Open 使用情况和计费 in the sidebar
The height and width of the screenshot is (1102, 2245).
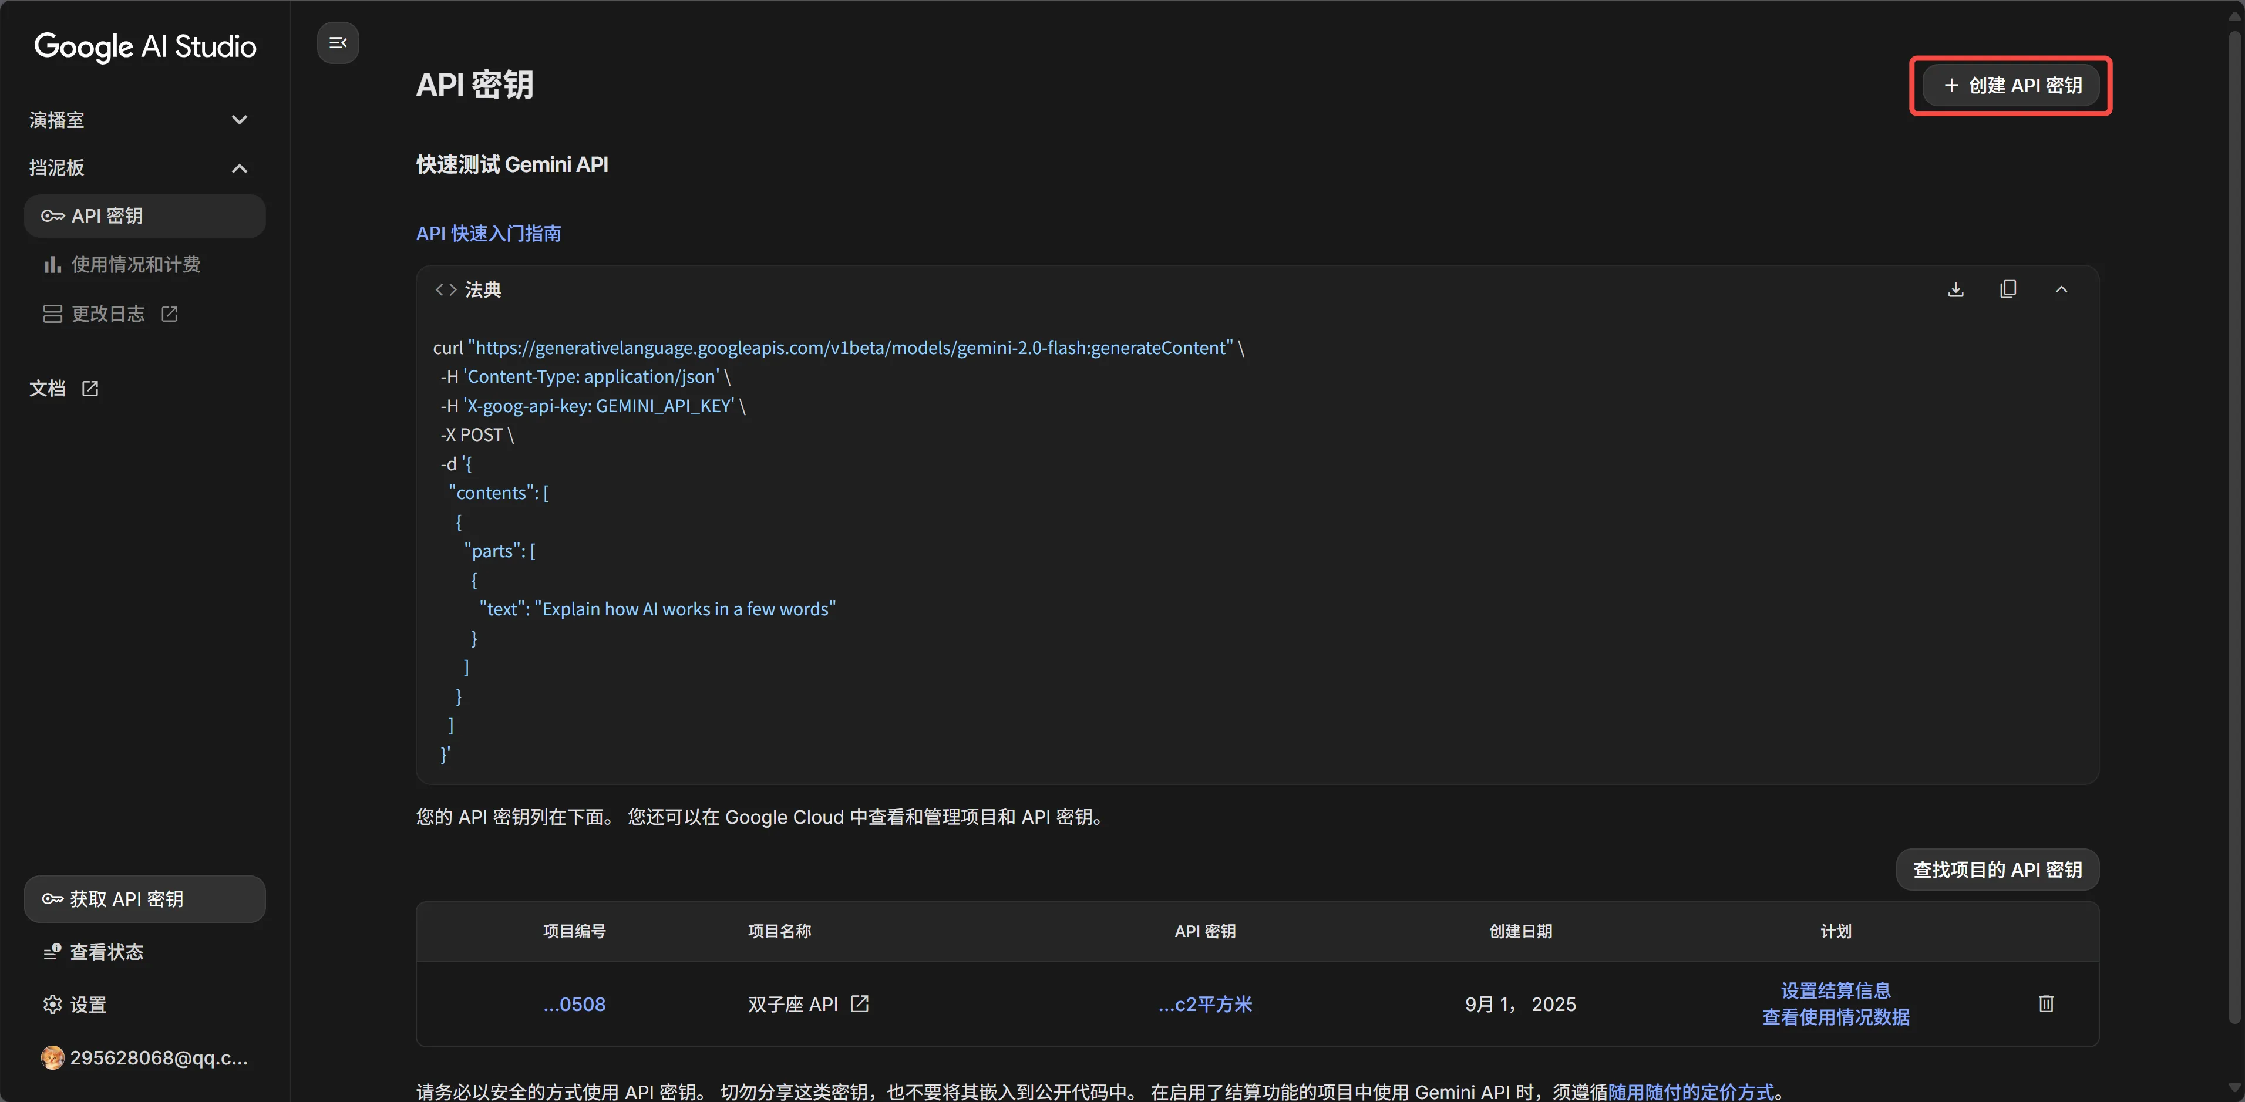click(x=135, y=264)
